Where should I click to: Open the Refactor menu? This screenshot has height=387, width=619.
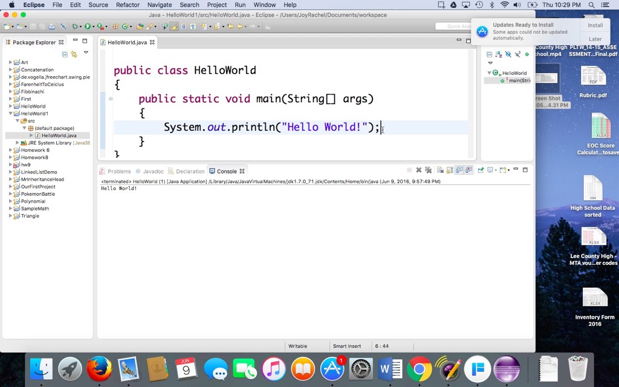click(128, 5)
